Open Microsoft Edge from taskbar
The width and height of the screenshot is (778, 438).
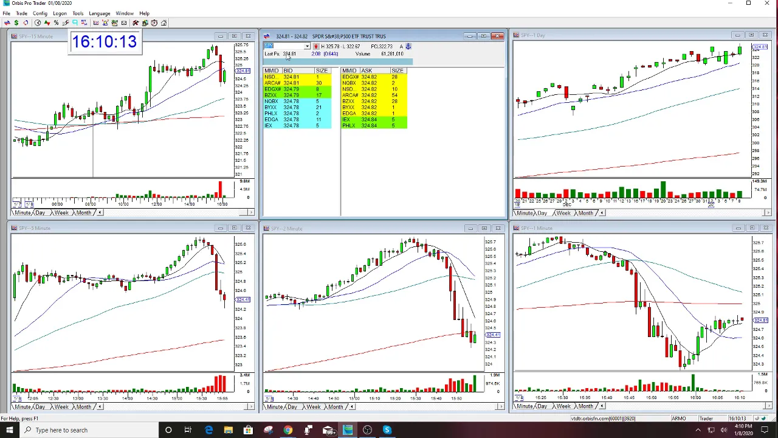pyautogui.click(x=208, y=430)
